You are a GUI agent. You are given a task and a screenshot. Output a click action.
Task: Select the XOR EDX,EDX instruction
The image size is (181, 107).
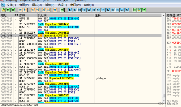pyautogui.click(x=46, y=47)
